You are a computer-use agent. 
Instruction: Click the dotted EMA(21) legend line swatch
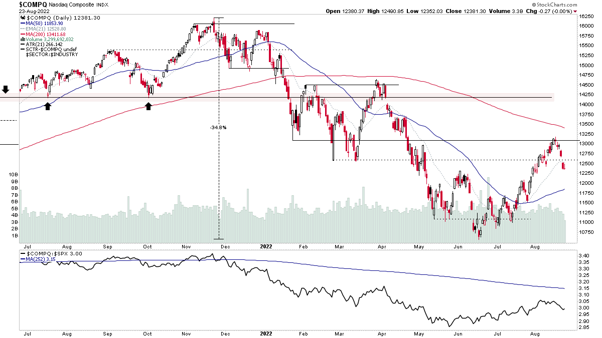click(23, 29)
